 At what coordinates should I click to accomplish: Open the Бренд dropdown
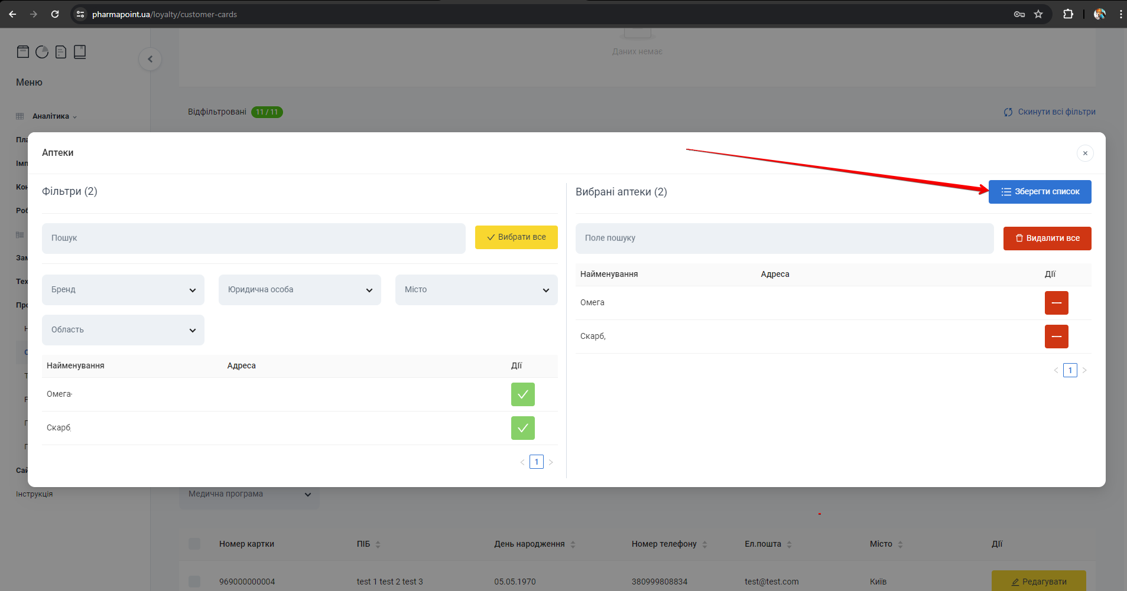(123, 290)
